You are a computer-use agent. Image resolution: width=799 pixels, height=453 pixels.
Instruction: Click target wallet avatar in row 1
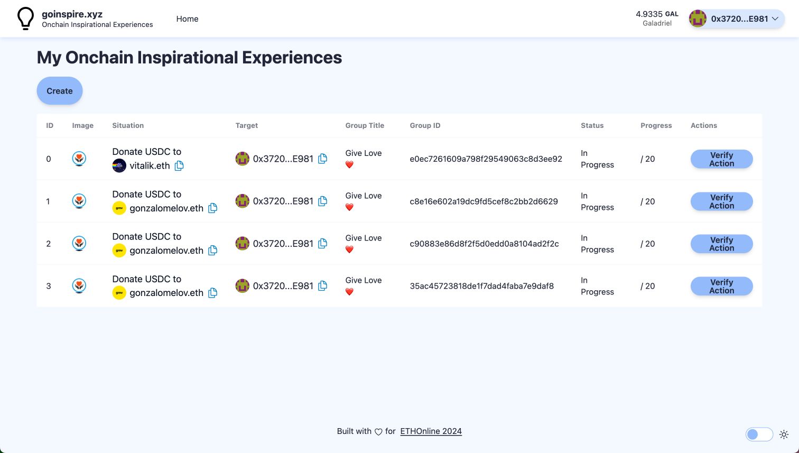coord(243,201)
